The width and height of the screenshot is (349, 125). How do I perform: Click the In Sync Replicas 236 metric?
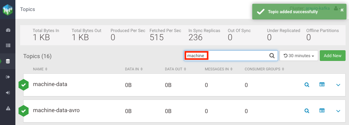click(204, 35)
